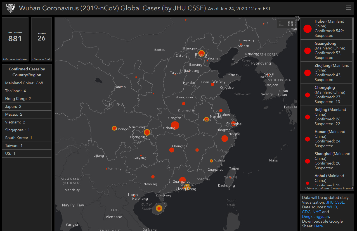Screen dimensions: 357x231
Task: Click the small Kunming marker
Action: coord(107,169)
